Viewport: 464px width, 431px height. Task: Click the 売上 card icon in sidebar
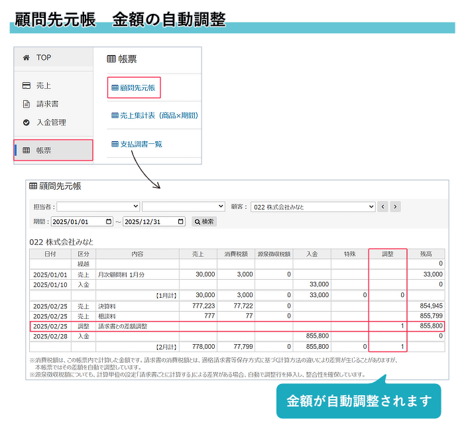27,86
